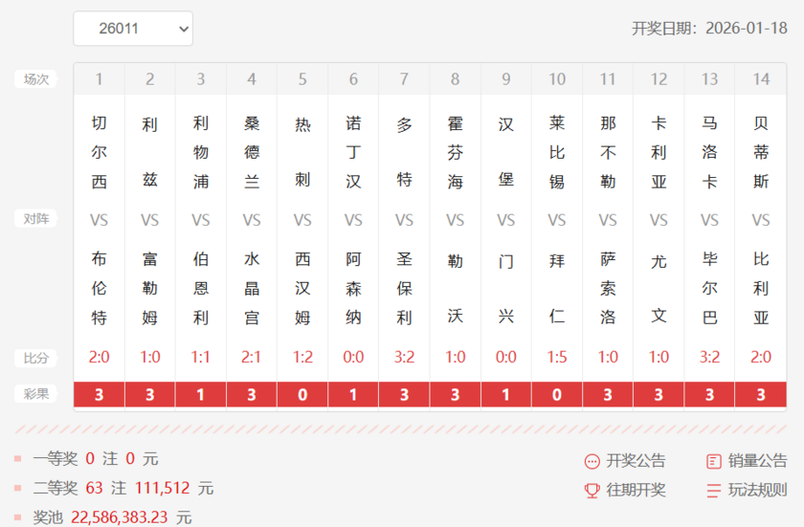Click the 玩法规则 list icon
The width and height of the screenshot is (804, 527).
[x=714, y=491]
